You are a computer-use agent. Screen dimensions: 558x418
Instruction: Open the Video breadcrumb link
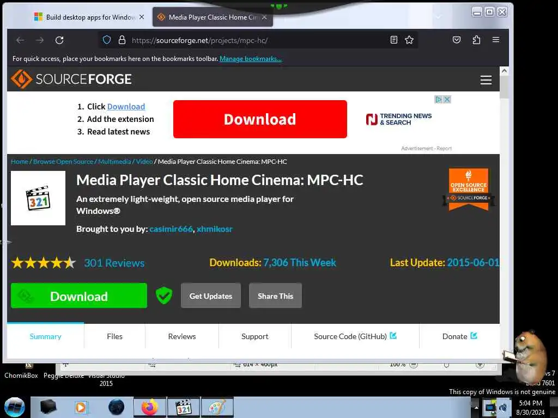[144, 162]
